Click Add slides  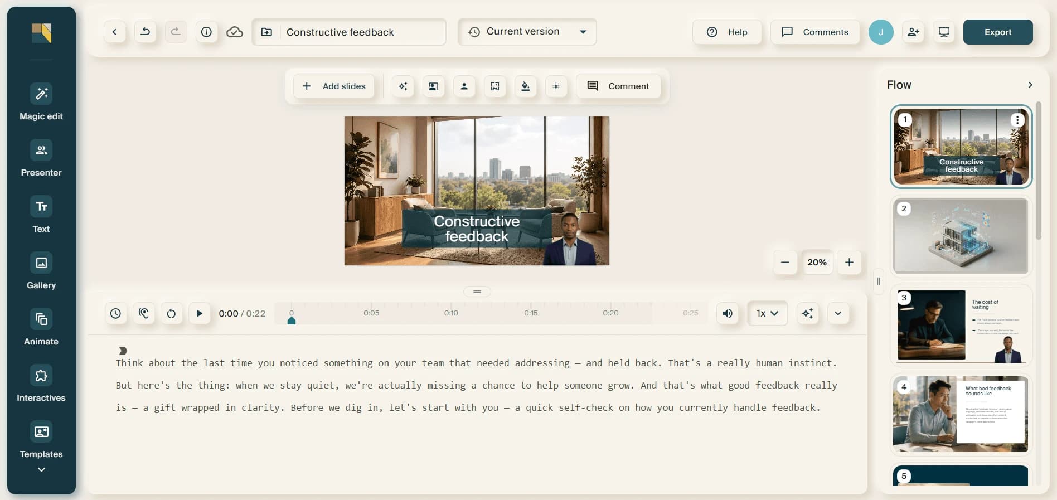pos(334,86)
